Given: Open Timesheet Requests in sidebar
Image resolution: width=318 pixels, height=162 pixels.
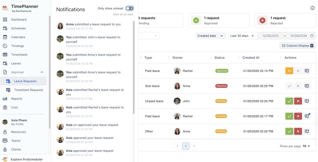Looking at the screenshot, I should pos(29,90).
